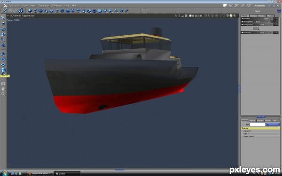Open the Model room icon next to hand icon
This screenshot has width=282, height=176.
pos(231,6)
